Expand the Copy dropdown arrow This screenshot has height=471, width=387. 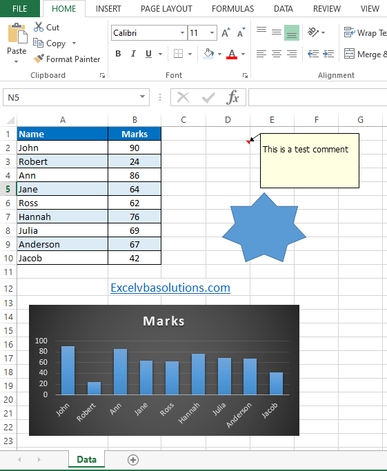tap(74, 43)
